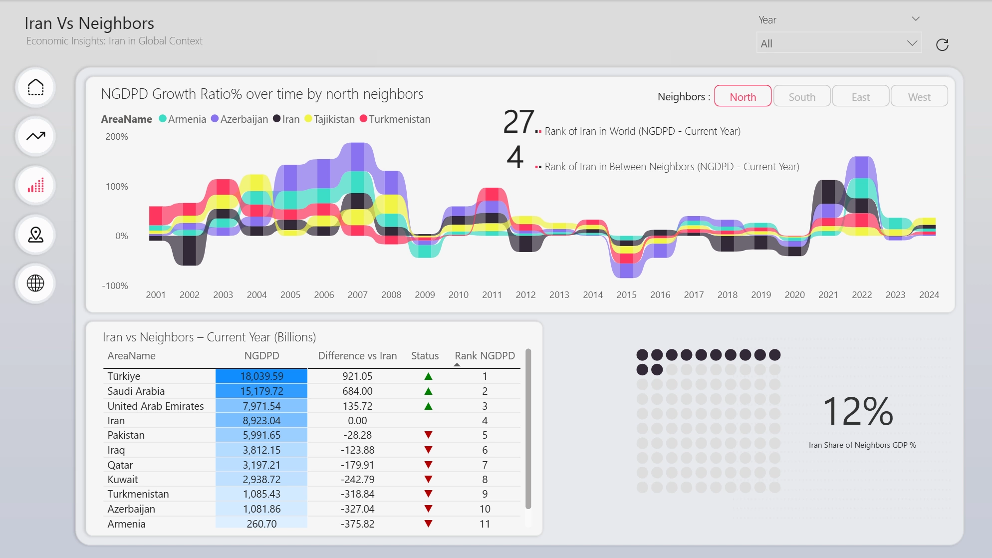Screen dimensions: 992x558
Task: Switch neighbors filter to West
Action: click(919, 96)
